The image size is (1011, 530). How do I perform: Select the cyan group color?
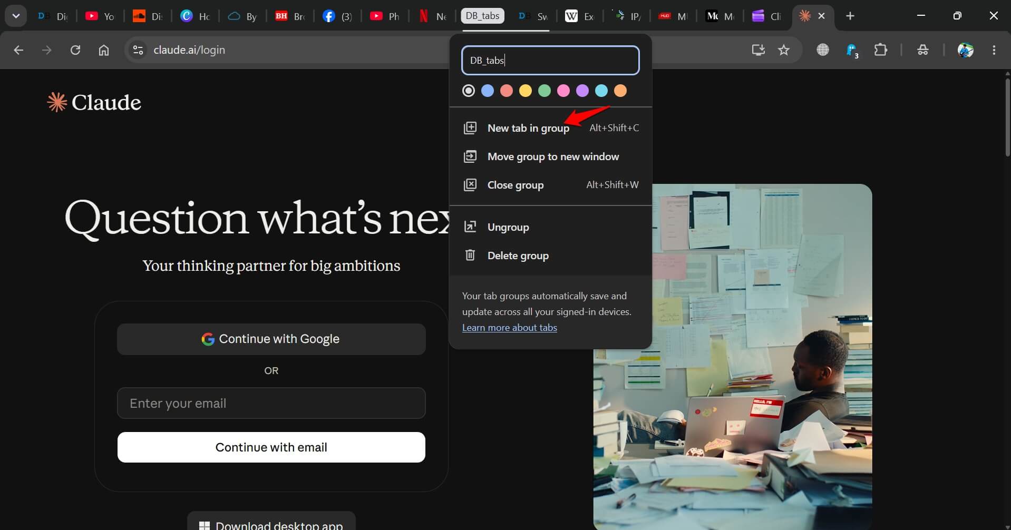coord(601,91)
